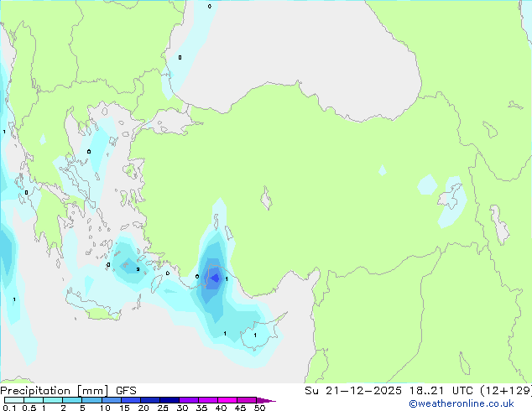Select the 0.5–1 mm legend color swatch

click(34, 400)
